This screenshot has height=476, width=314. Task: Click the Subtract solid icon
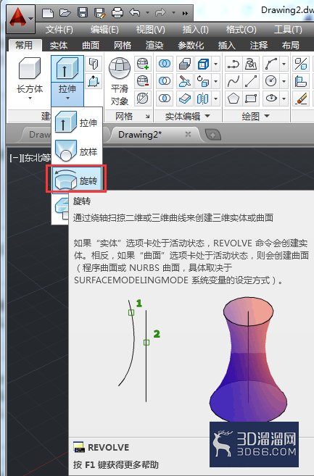pyautogui.click(x=165, y=81)
